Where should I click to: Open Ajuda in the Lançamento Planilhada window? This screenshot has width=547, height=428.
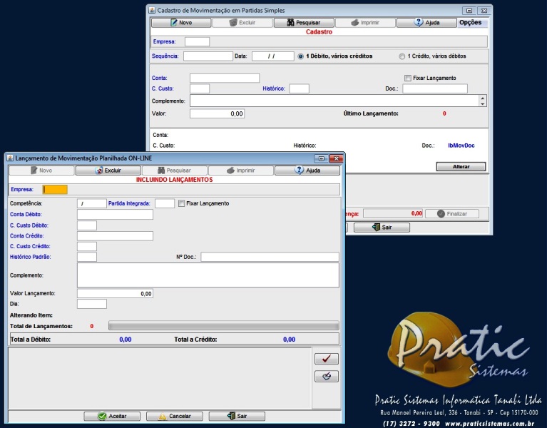pos(307,170)
